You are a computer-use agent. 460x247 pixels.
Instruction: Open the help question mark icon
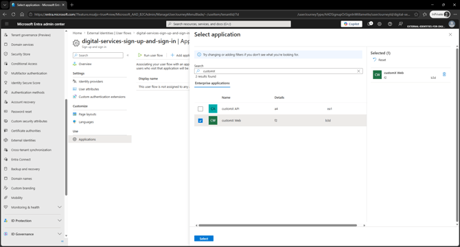(390, 24)
